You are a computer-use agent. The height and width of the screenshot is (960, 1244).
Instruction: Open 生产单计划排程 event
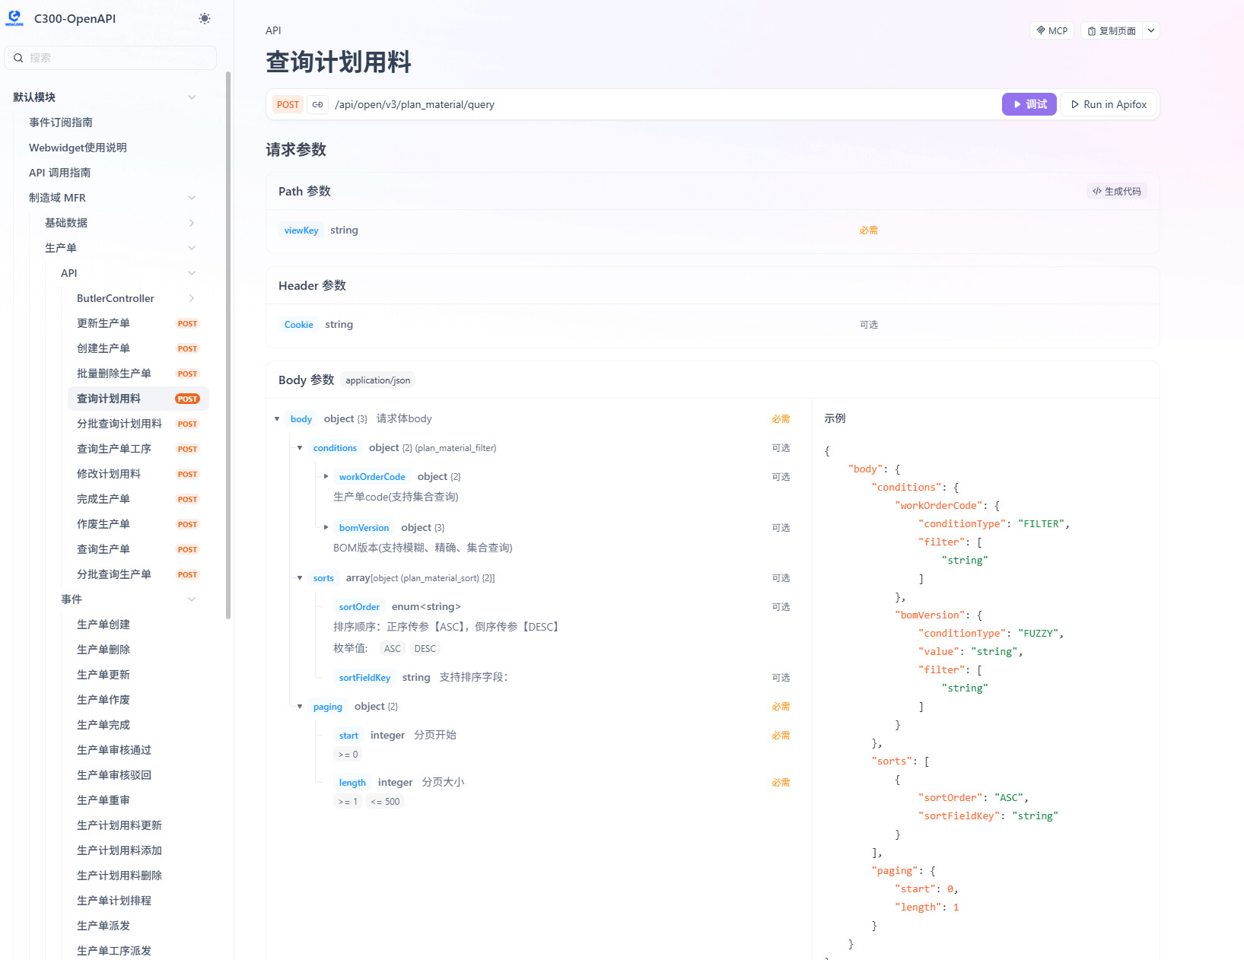(114, 901)
